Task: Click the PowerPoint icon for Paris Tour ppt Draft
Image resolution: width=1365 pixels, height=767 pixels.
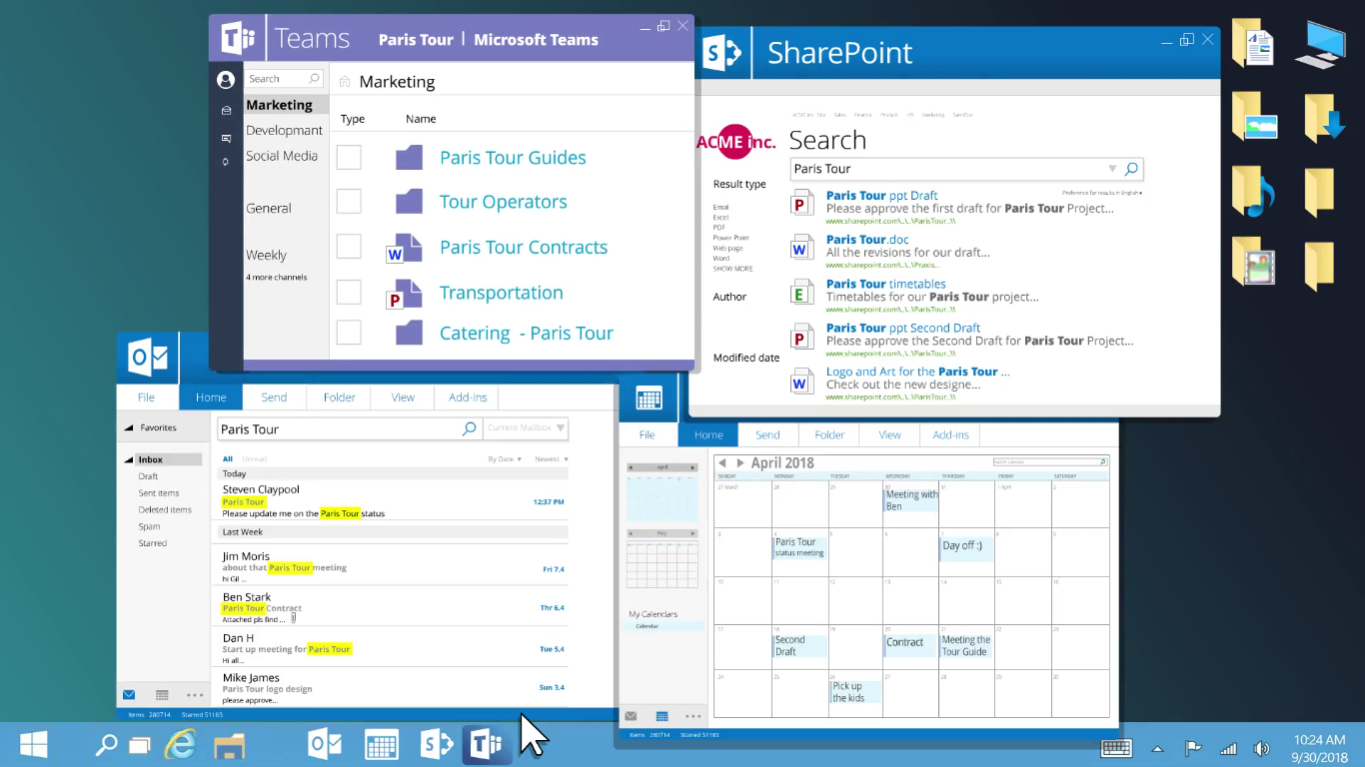Action: 800,203
